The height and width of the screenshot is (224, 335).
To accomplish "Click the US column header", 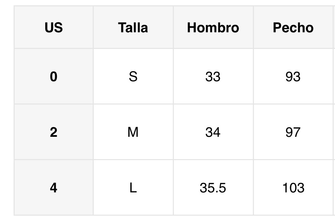I will 54,28.
